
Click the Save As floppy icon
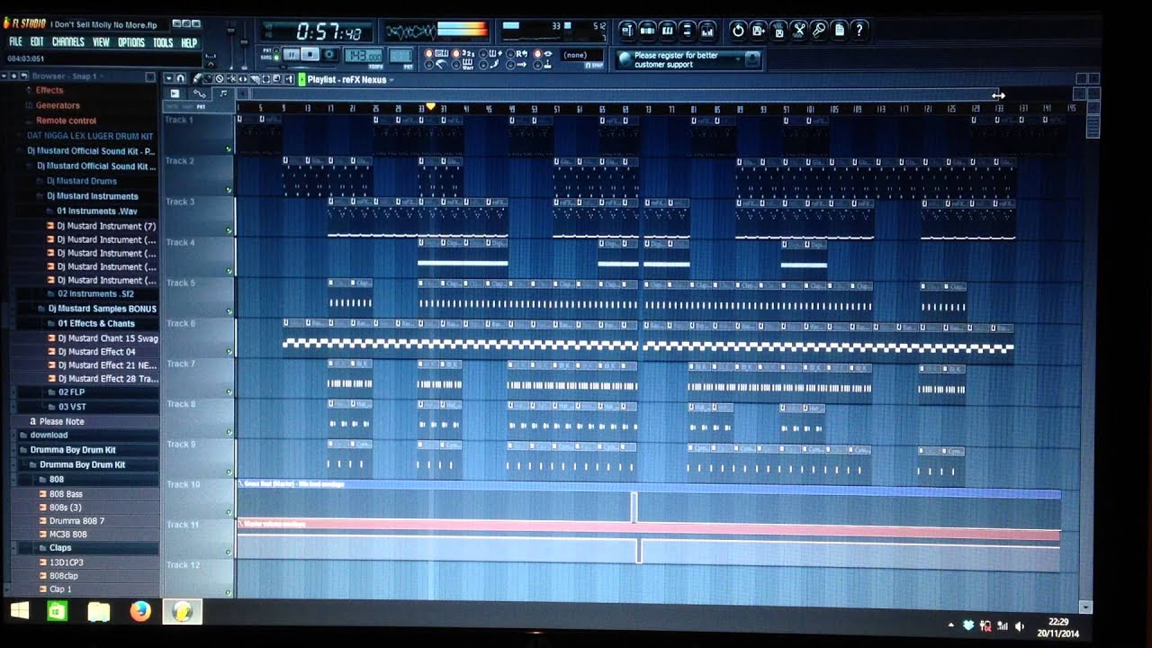pyautogui.click(x=758, y=31)
